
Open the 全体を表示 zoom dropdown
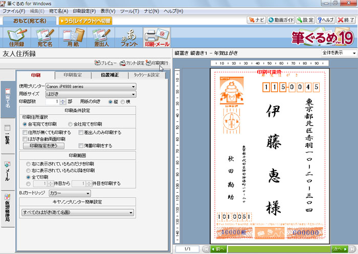pyautogui.click(x=339, y=53)
